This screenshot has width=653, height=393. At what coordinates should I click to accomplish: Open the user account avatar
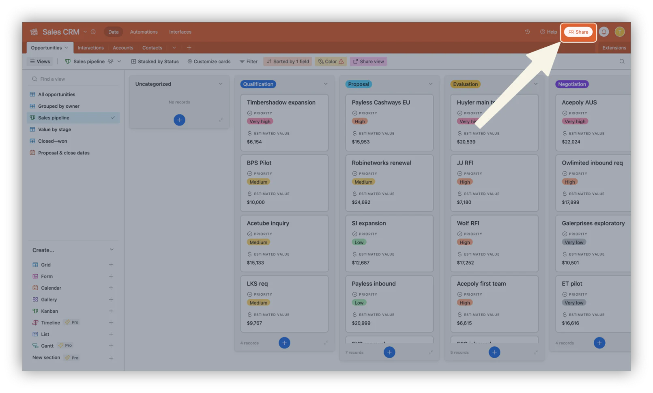click(619, 32)
